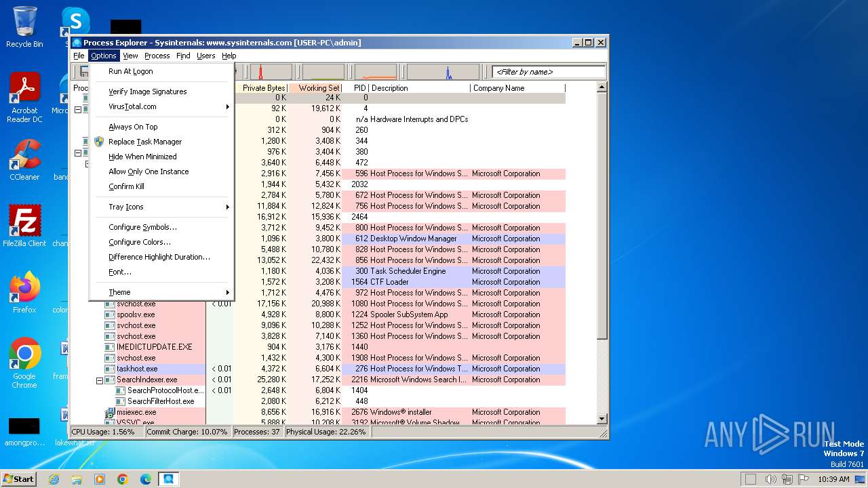Open Difference Highlight Duration setting
The image size is (868, 488).
(x=161, y=257)
